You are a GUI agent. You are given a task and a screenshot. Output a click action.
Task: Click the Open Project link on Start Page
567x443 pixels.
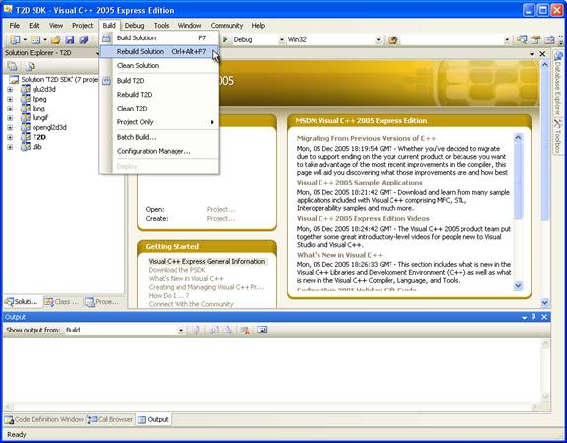tap(221, 209)
